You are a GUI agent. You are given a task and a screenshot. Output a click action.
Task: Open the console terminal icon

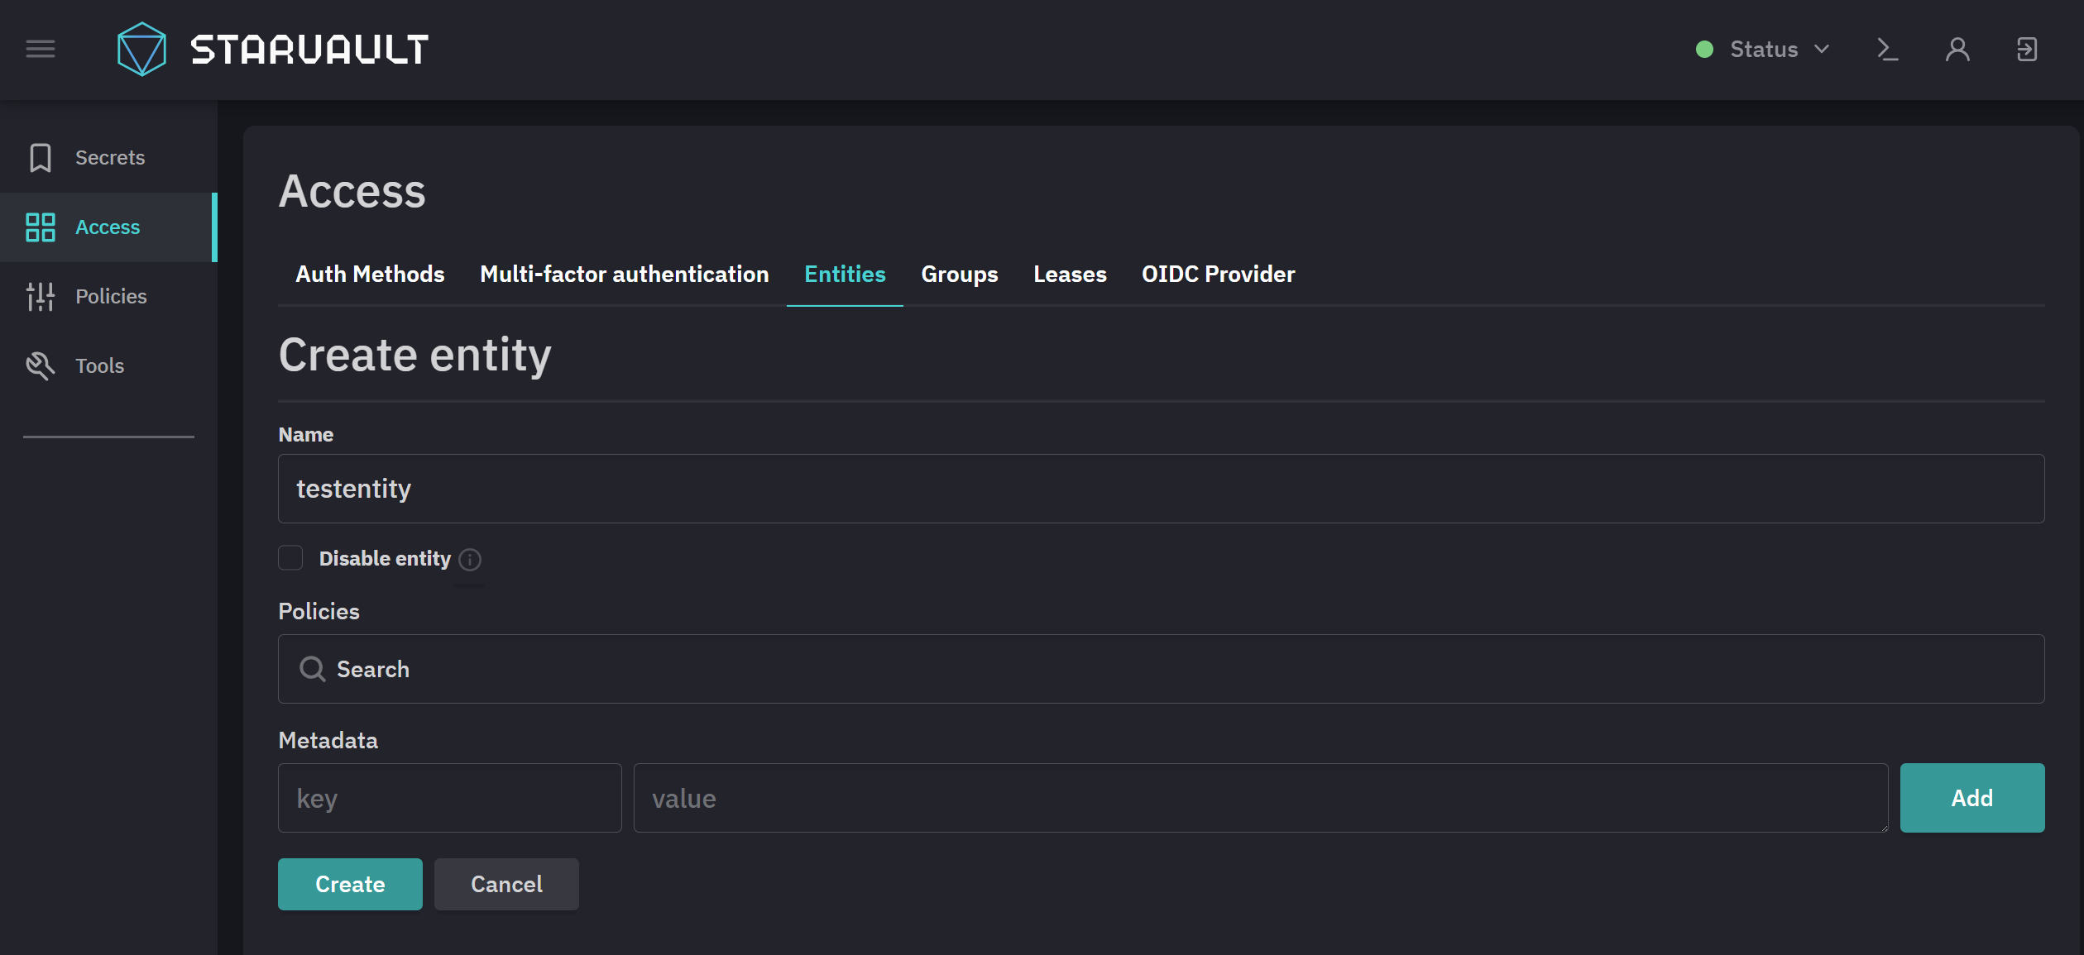tap(1887, 50)
